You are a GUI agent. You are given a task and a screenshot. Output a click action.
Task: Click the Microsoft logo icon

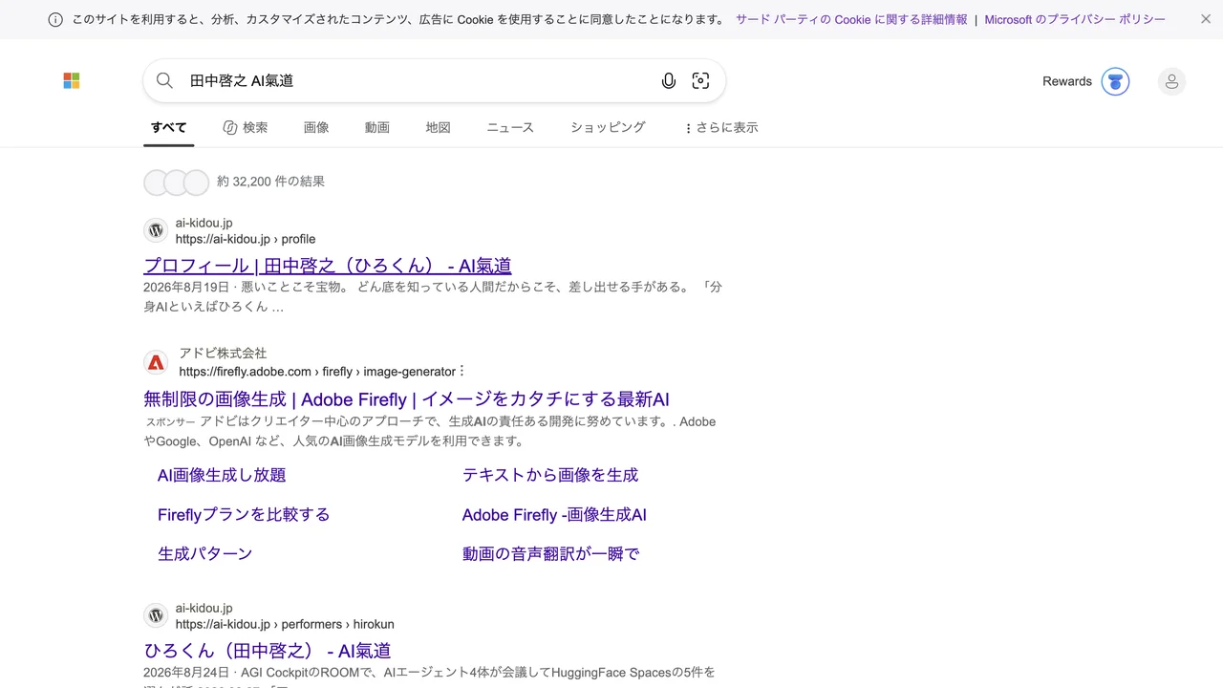[x=72, y=81]
